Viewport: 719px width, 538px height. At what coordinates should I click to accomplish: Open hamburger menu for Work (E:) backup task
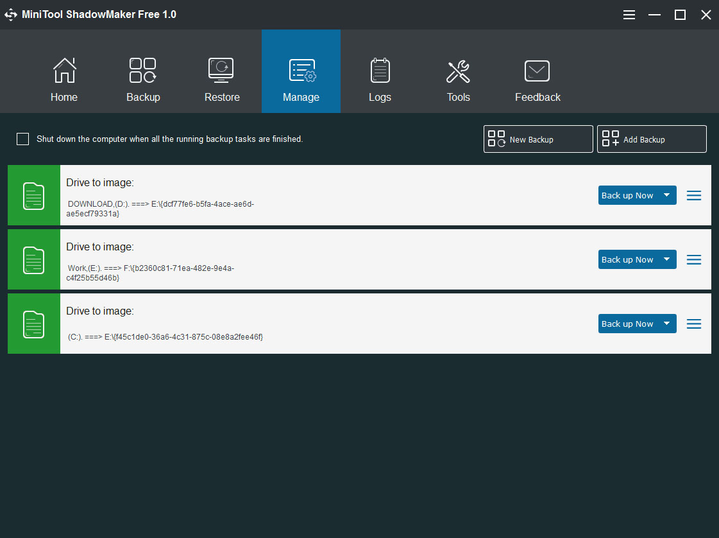point(694,260)
